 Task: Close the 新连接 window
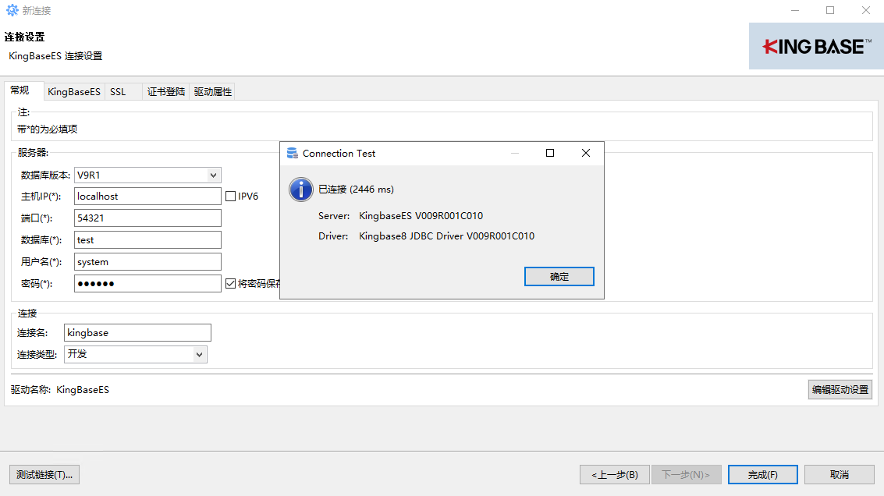click(866, 10)
